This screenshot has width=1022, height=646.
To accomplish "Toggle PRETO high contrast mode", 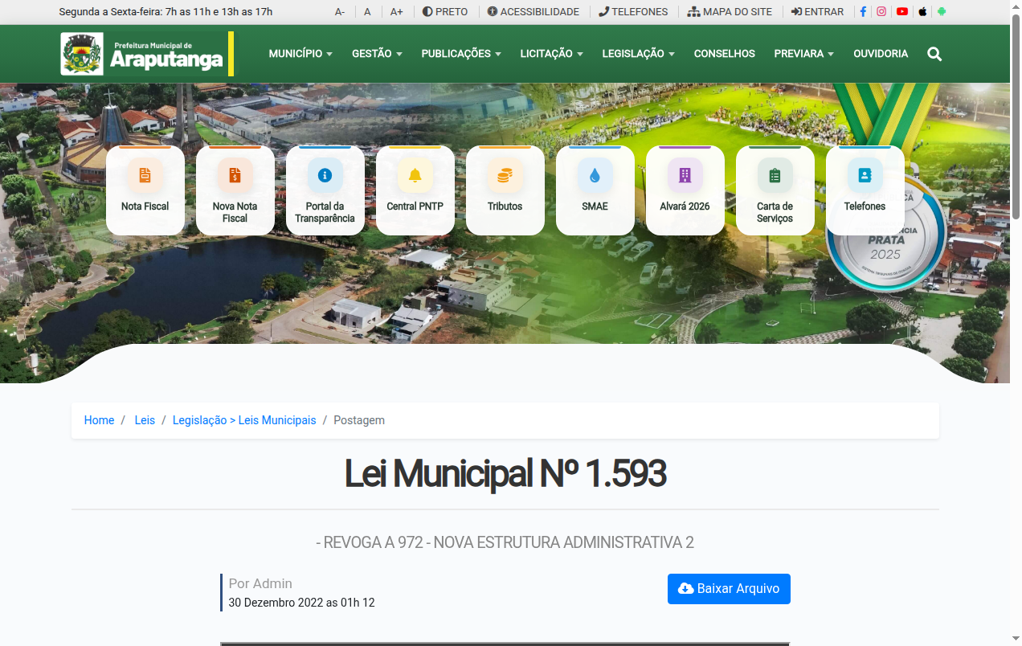I will (445, 12).
